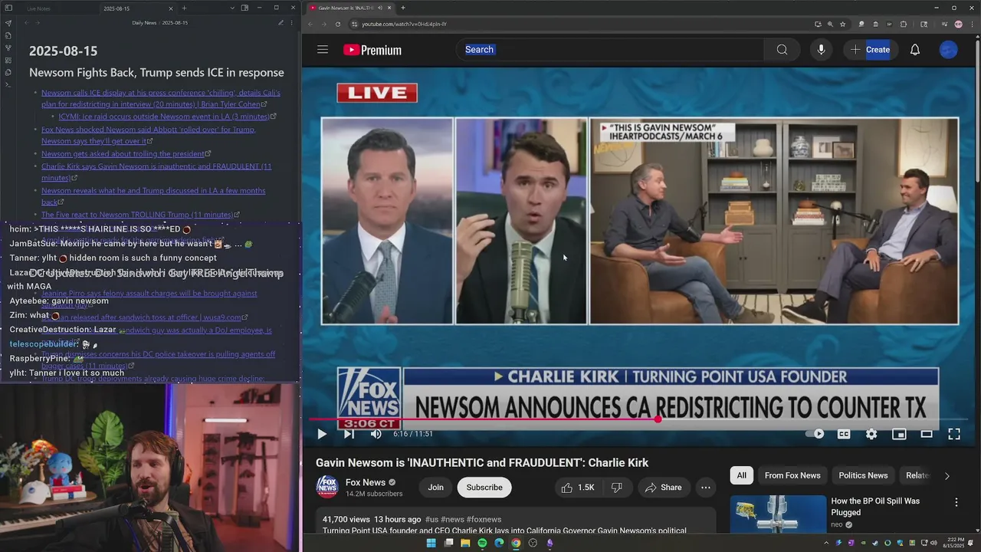The image size is (981, 552).
Task: Enter full screen video mode
Action: [x=954, y=434]
